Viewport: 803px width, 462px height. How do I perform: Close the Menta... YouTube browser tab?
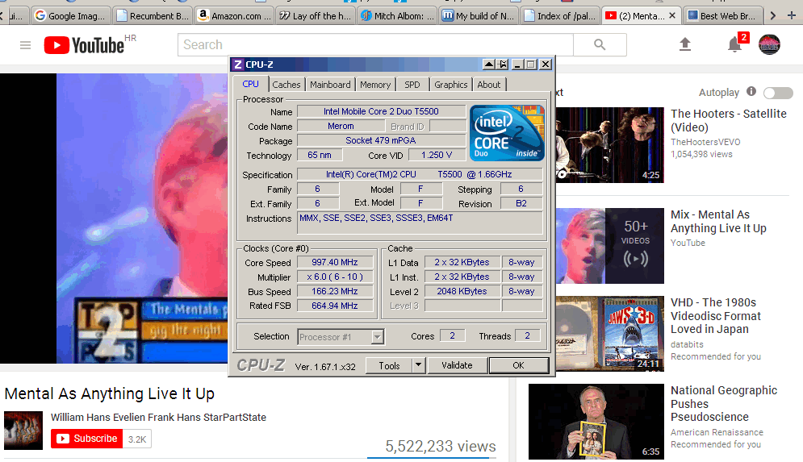pyautogui.click(x=672, y=16)
